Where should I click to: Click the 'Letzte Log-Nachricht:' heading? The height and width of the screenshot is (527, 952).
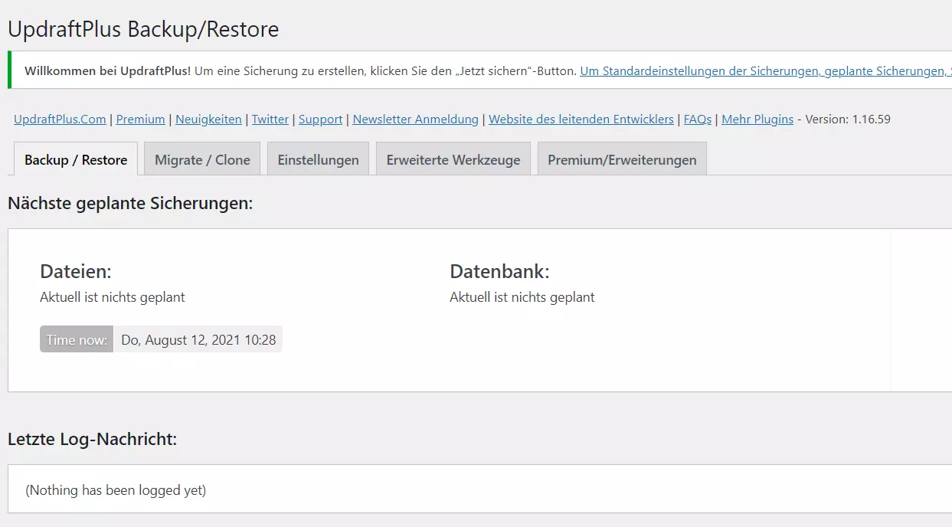92,439
